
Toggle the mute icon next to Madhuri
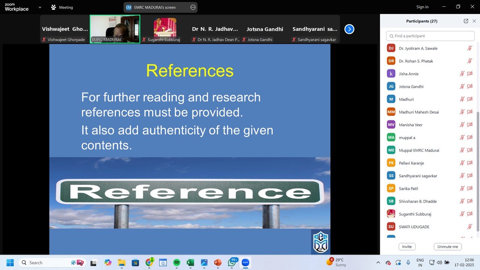coord(461,99)
